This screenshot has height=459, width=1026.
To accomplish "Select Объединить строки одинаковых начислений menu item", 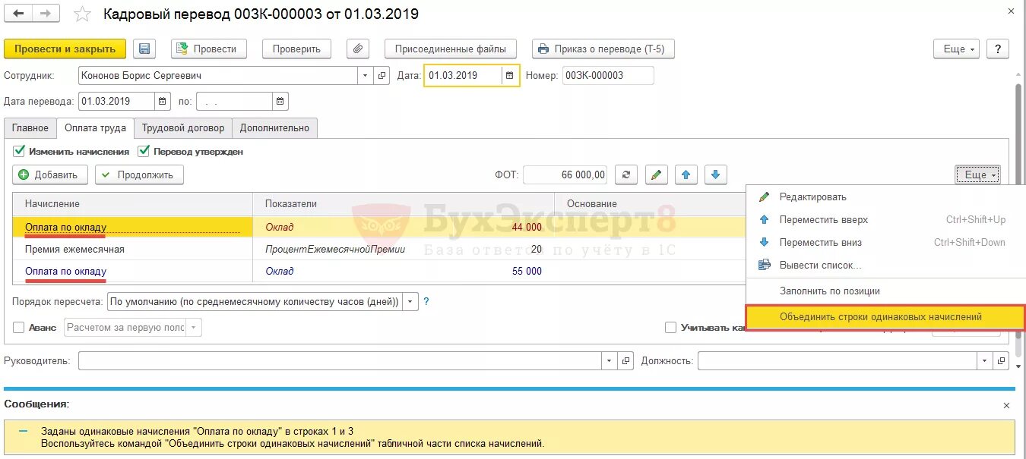I will coord(883,316).
